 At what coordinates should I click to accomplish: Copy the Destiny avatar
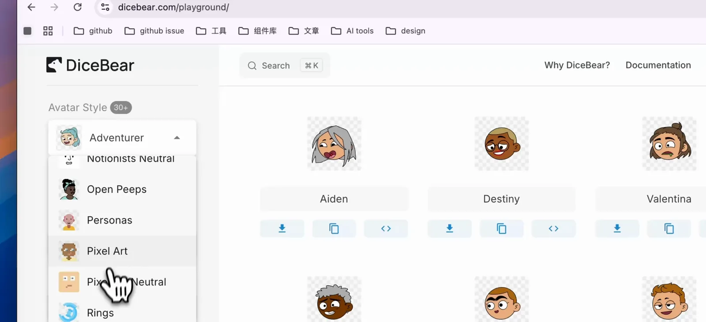tap(502, 228)
